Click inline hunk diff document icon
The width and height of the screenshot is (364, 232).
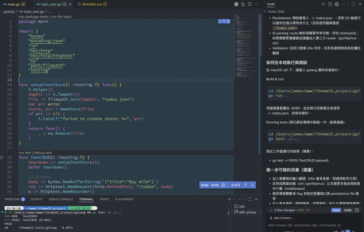pyautogui.click(x=229, y=21)
